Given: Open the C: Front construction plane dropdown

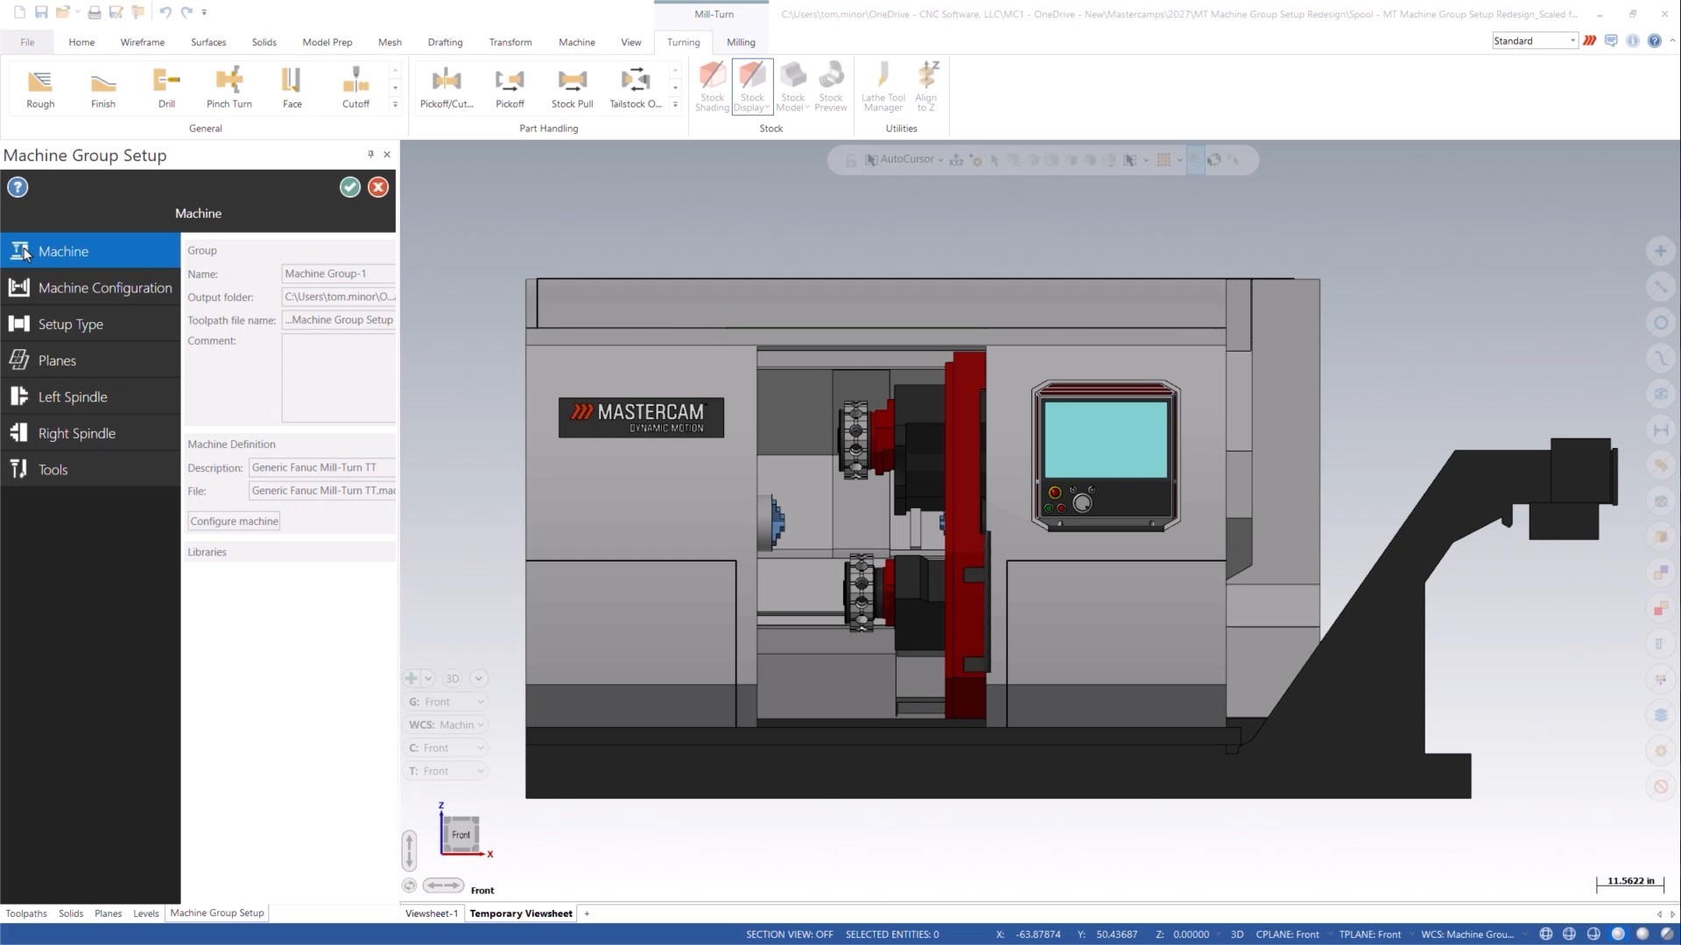Looking at the screenshot, I should click(x=446, y=748).
